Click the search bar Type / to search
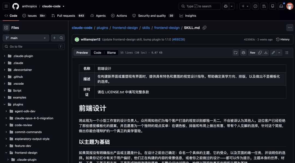The width and height of the screenshot is (295, 163). click(x=200, y=6)
